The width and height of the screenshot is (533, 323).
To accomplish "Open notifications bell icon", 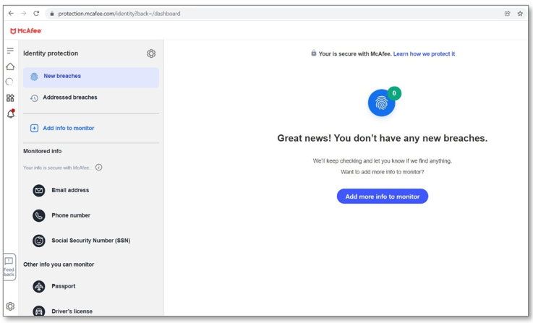I will coord(11,113).
